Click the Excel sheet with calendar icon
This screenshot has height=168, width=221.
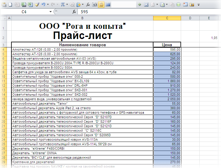[x=23, y=4]
